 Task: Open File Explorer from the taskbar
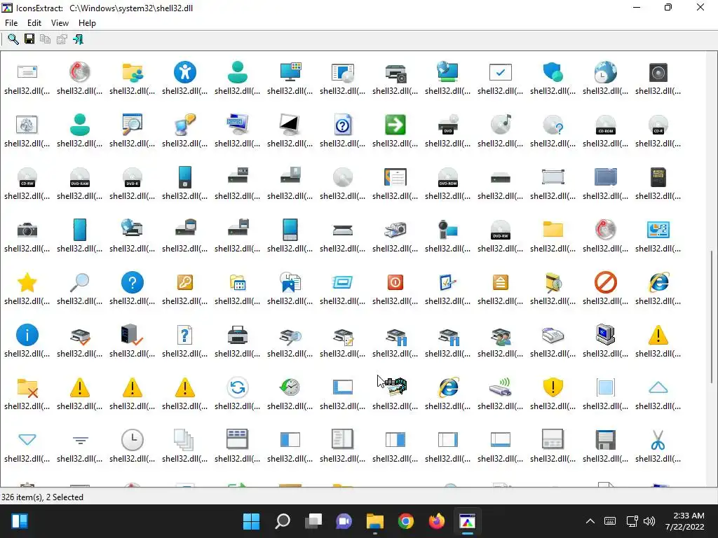pyautogui.click(x=375, y=521)
